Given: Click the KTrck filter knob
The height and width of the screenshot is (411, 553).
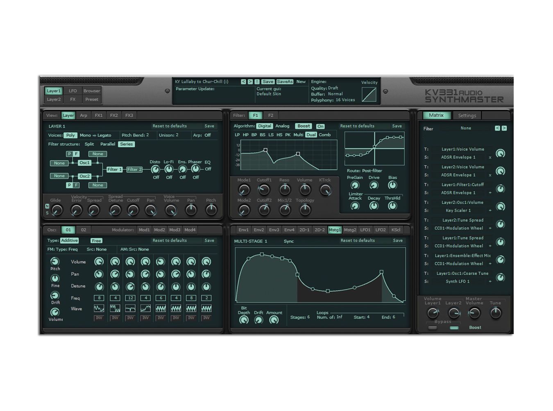Looking at the screenshot, I should pyautogui.click(x=325, y=190).
